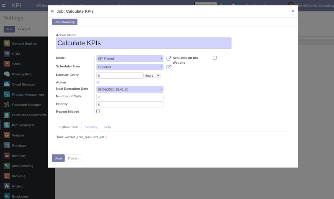Toggle the Active checkbox
Screen dimensions: 334x199
98,82
